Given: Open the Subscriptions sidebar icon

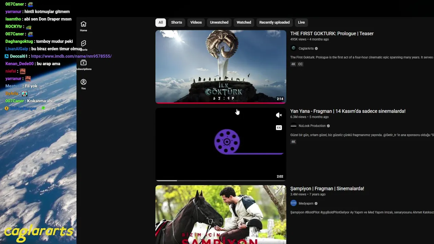Looking at the screenshot, I should tap(83, 65).
